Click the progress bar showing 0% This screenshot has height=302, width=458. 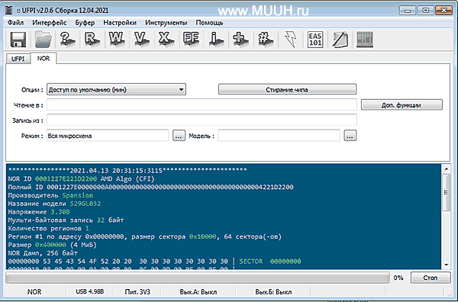[198, 278]
